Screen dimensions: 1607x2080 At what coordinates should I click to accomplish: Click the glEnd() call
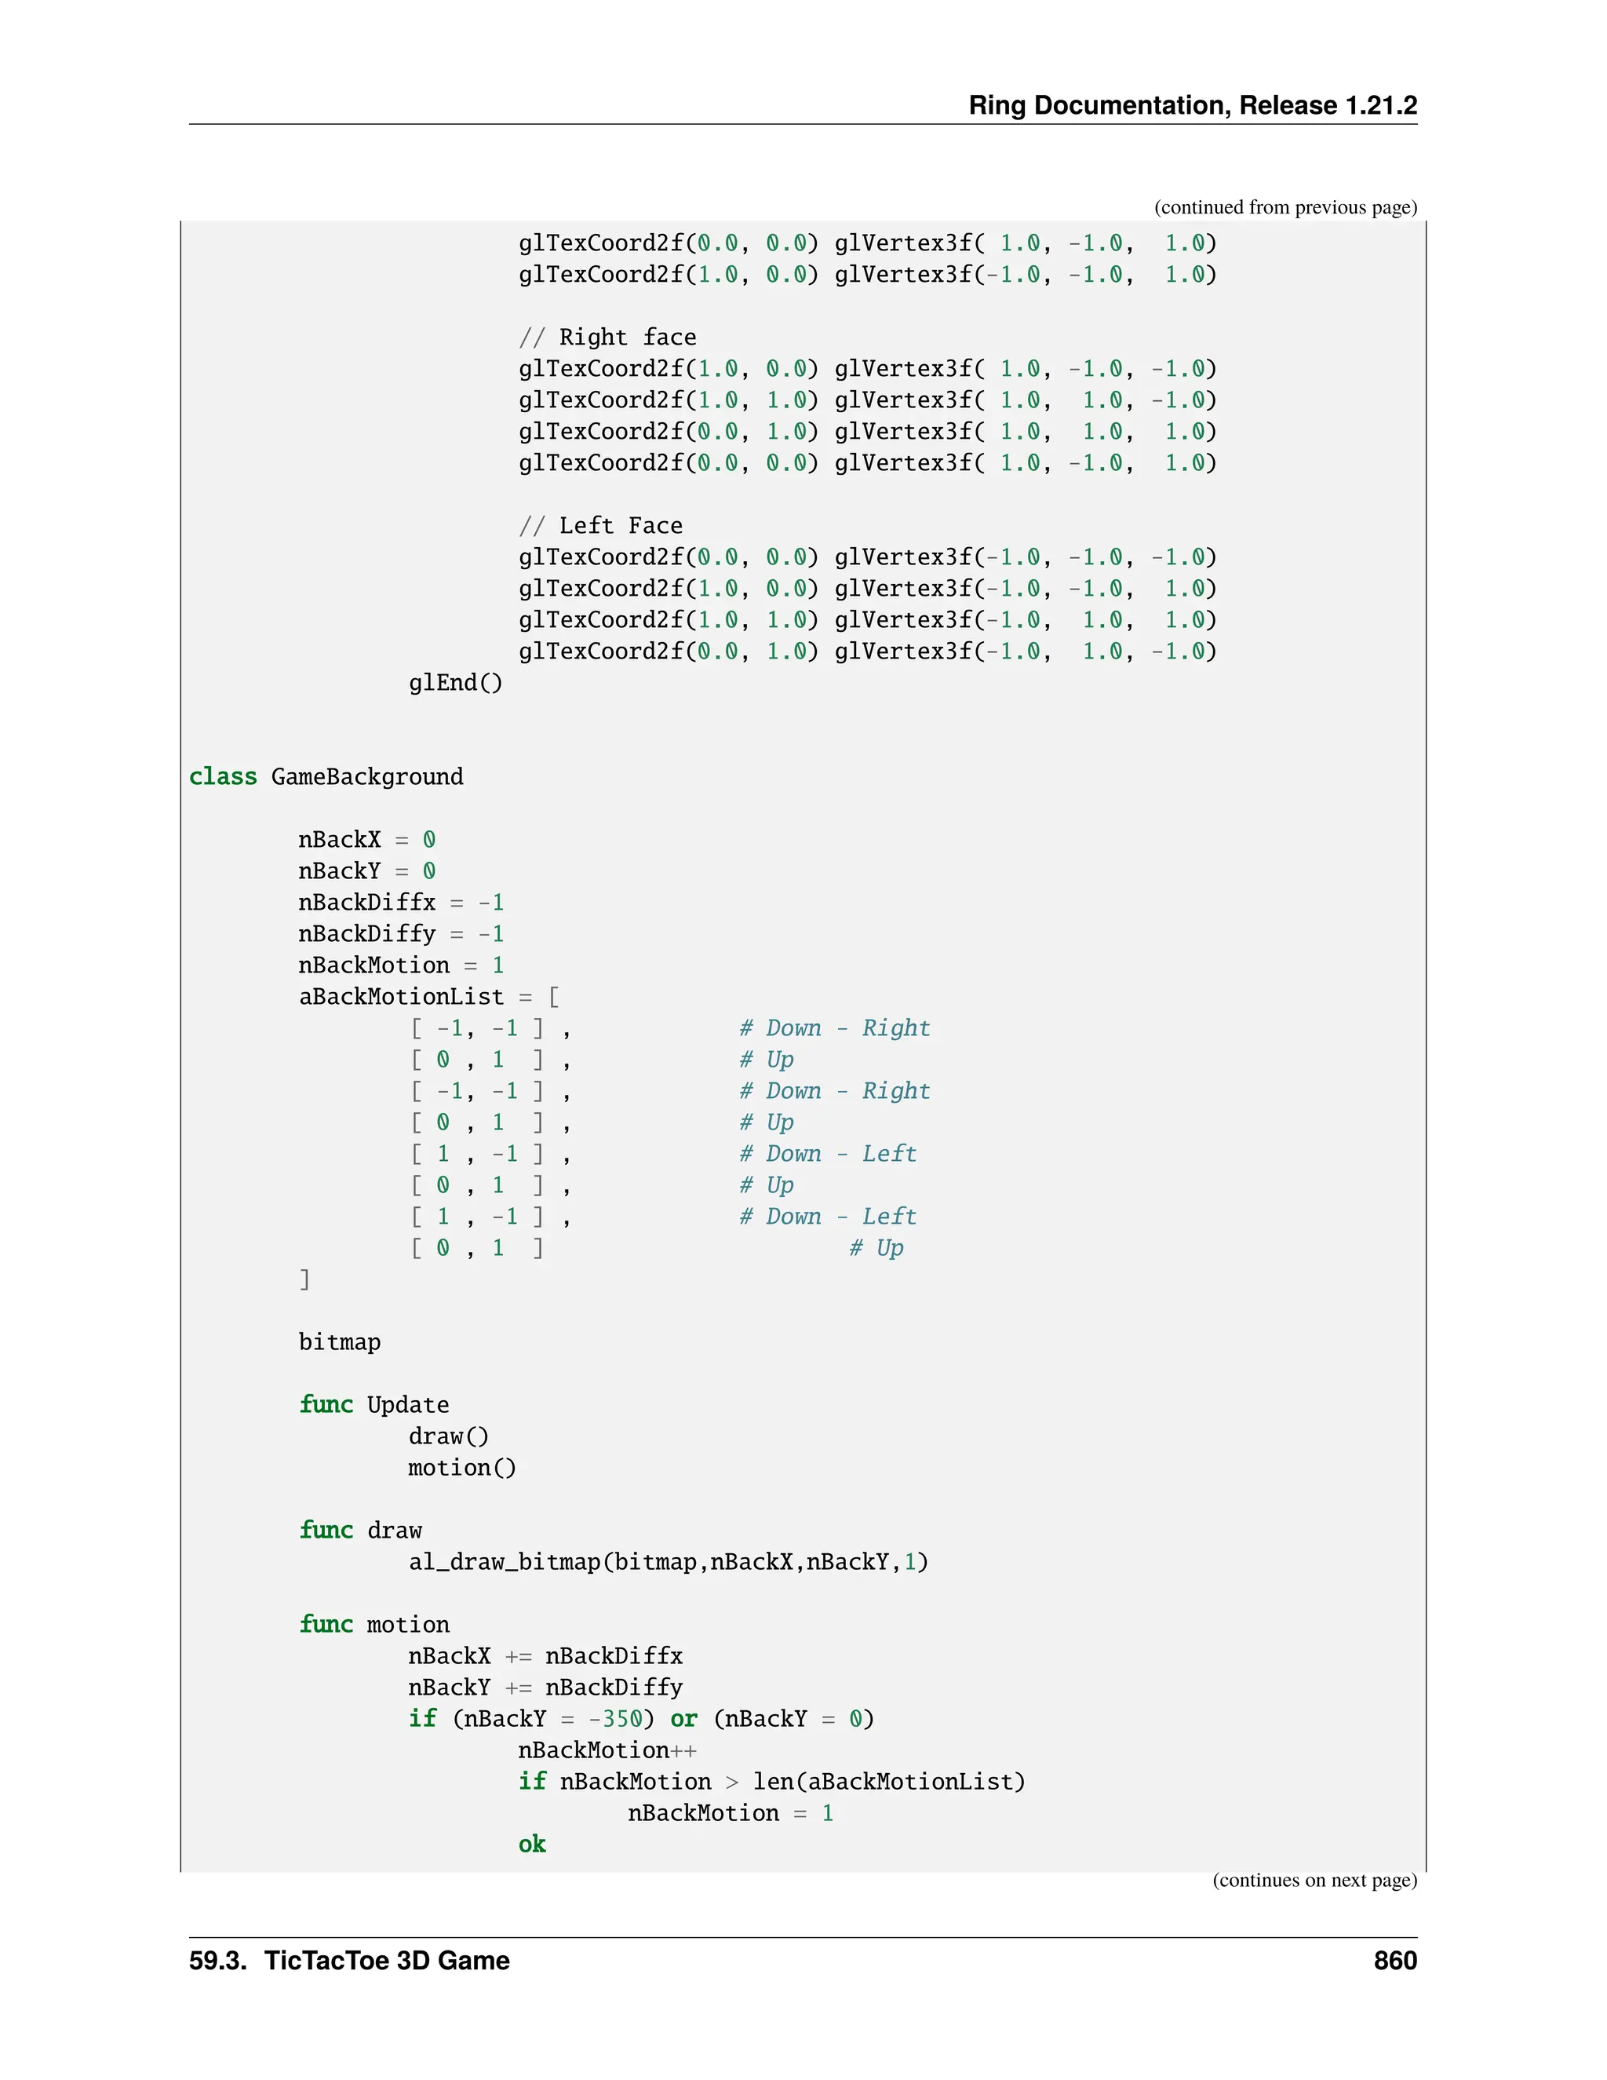[x=455, y=683]
